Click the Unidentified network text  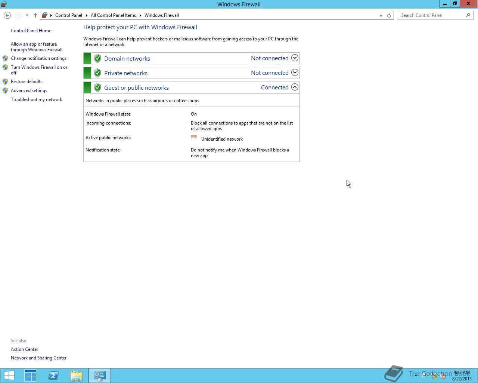[222, 139]
